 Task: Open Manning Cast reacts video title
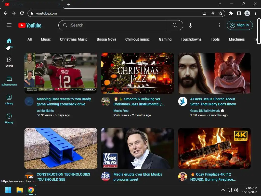coord(64,102)
